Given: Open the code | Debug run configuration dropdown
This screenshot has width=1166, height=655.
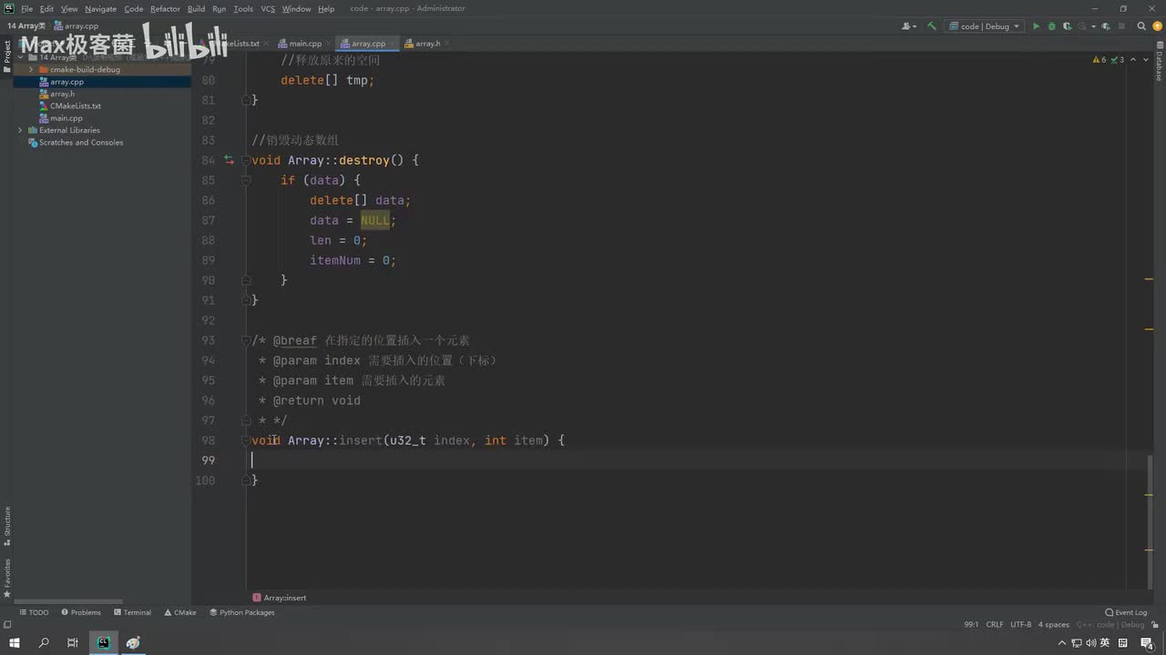Looking at the screenshot, I should (x=984, y=26).
